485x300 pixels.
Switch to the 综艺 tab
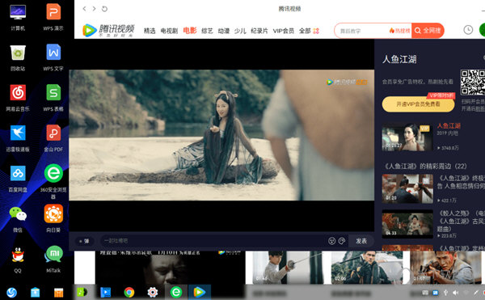(x=207, y=31)
